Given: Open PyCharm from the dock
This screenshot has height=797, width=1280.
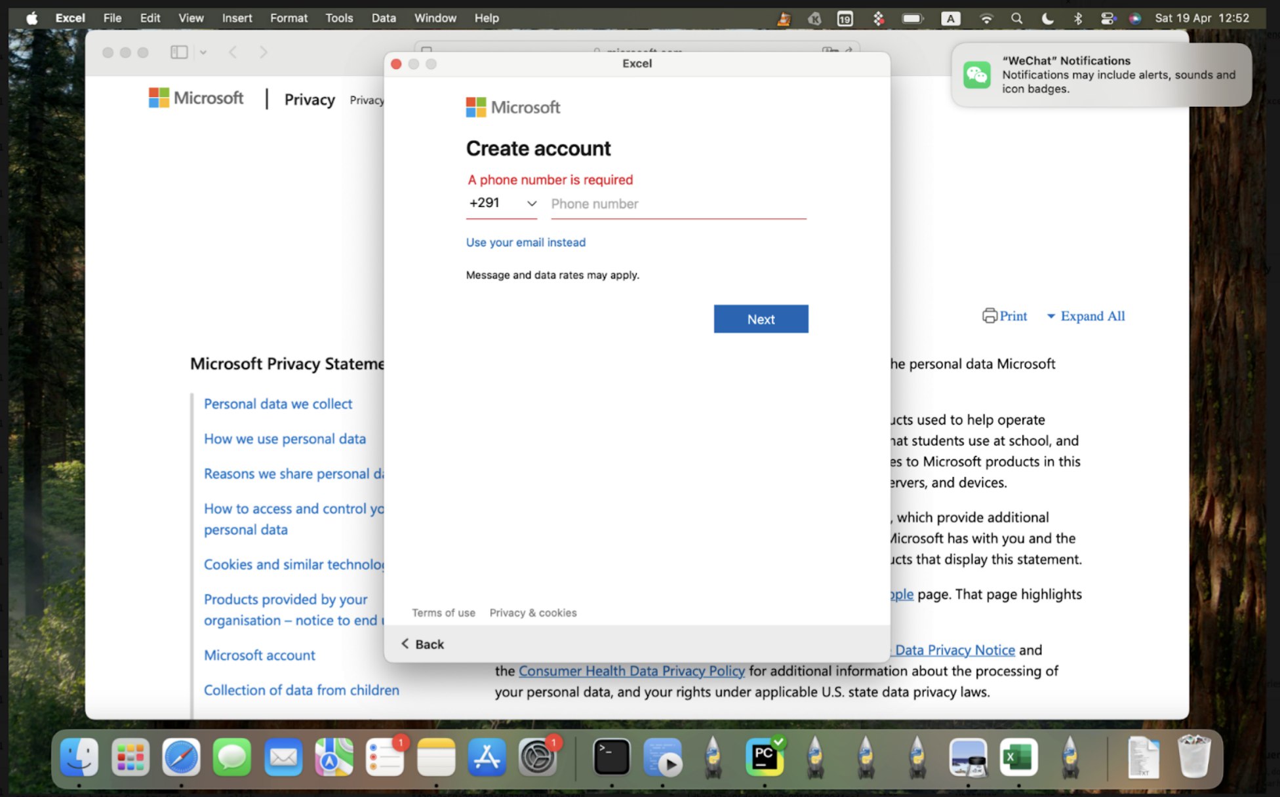Looking at the screenshot, I should [764, 758].
